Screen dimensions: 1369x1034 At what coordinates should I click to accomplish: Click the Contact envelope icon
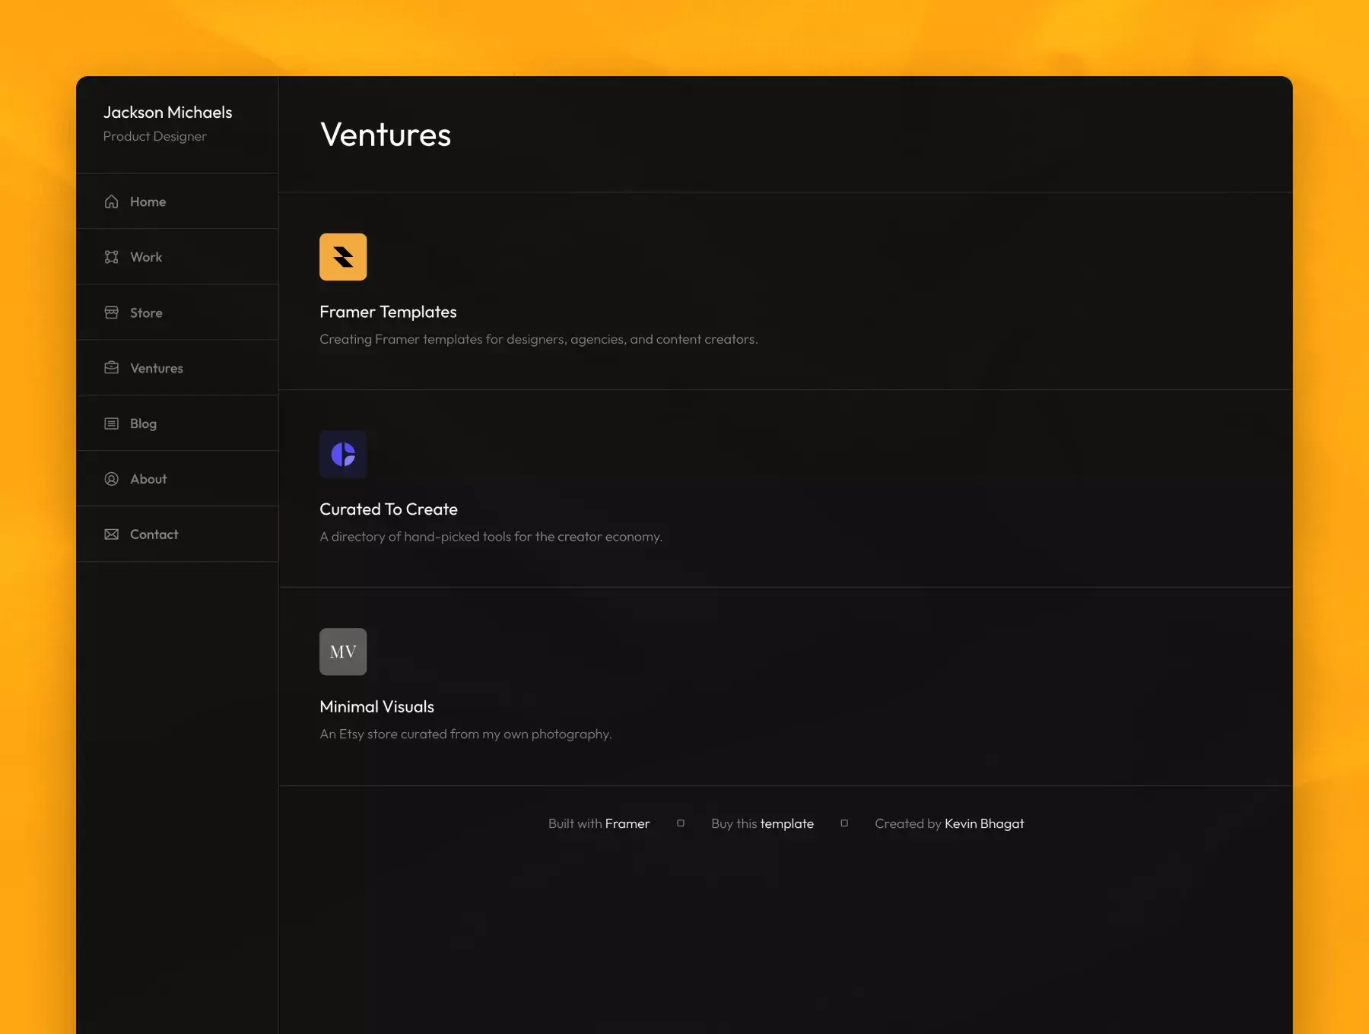coord(111,534)
